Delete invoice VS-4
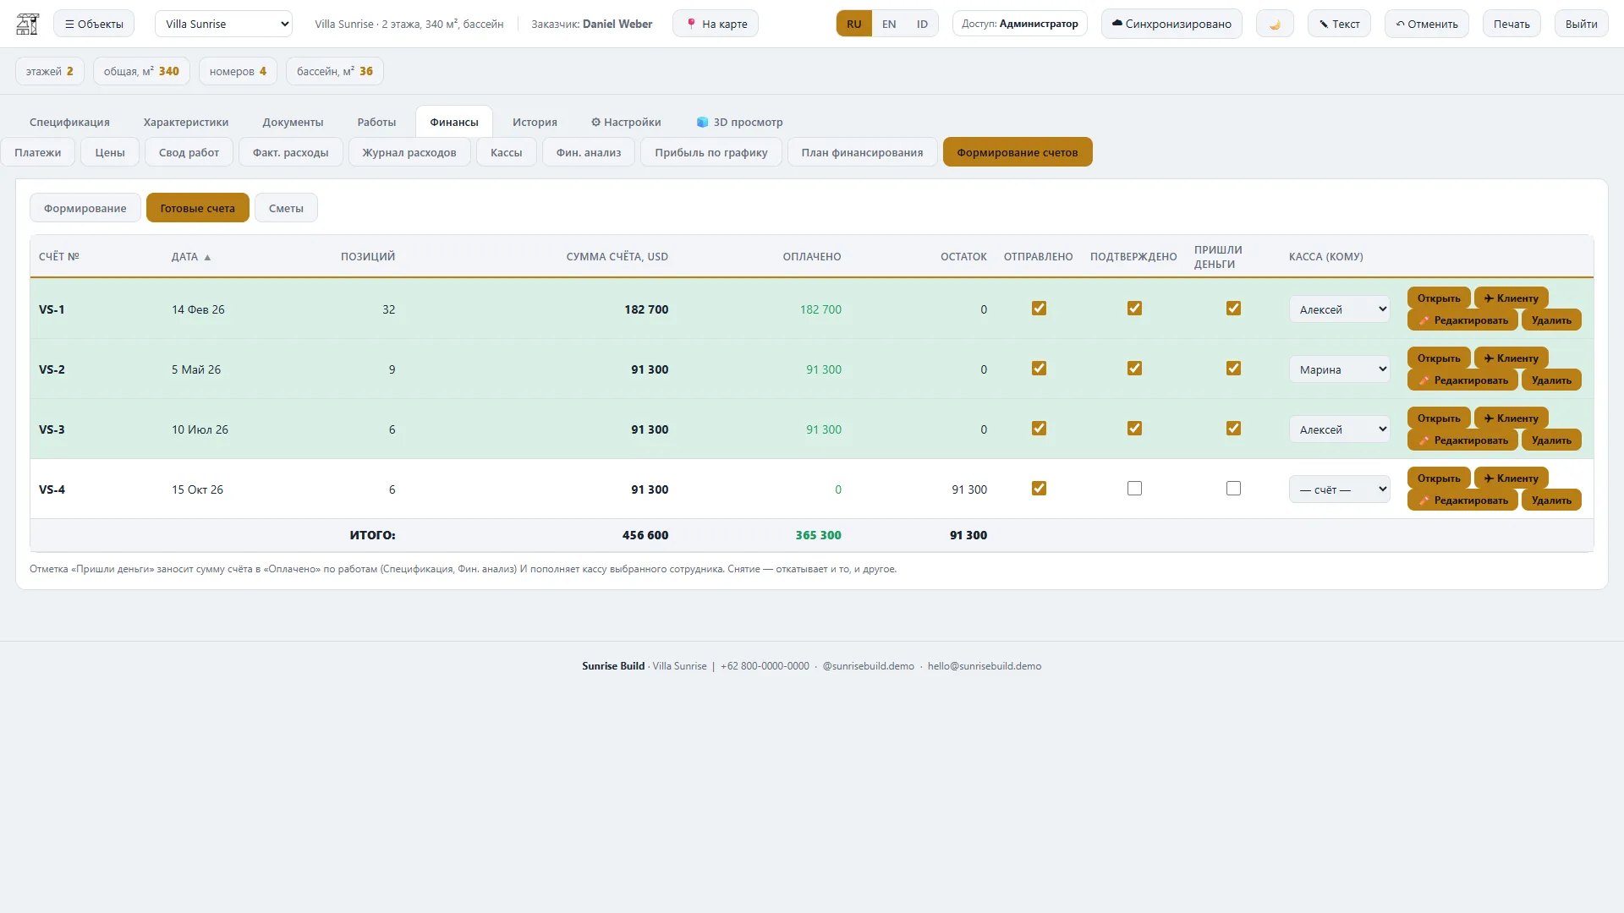 [x=1551, y=500]
